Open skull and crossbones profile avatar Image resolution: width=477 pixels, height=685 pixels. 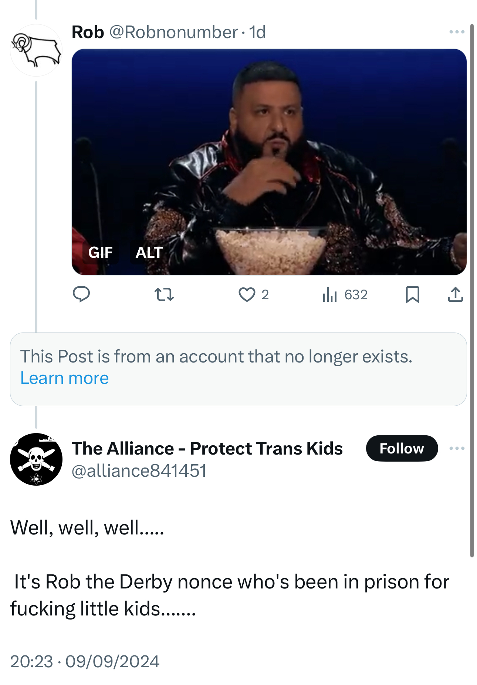point(36,459)
